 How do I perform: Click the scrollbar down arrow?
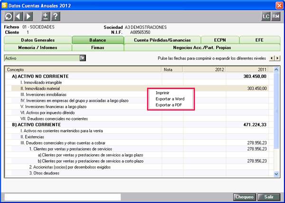[x=276, y=174]
